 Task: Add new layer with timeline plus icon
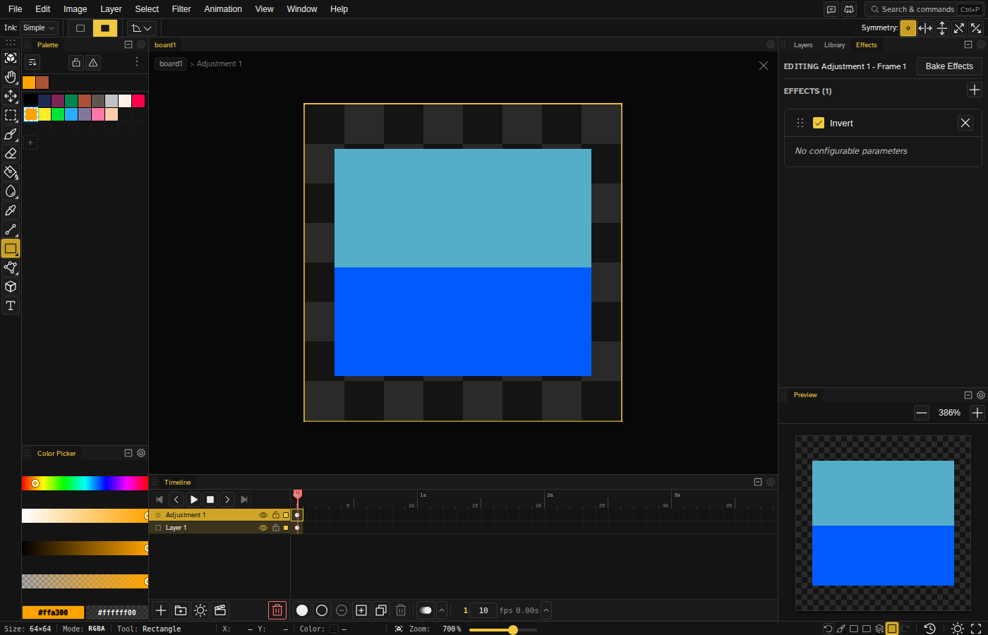[161, 610]
